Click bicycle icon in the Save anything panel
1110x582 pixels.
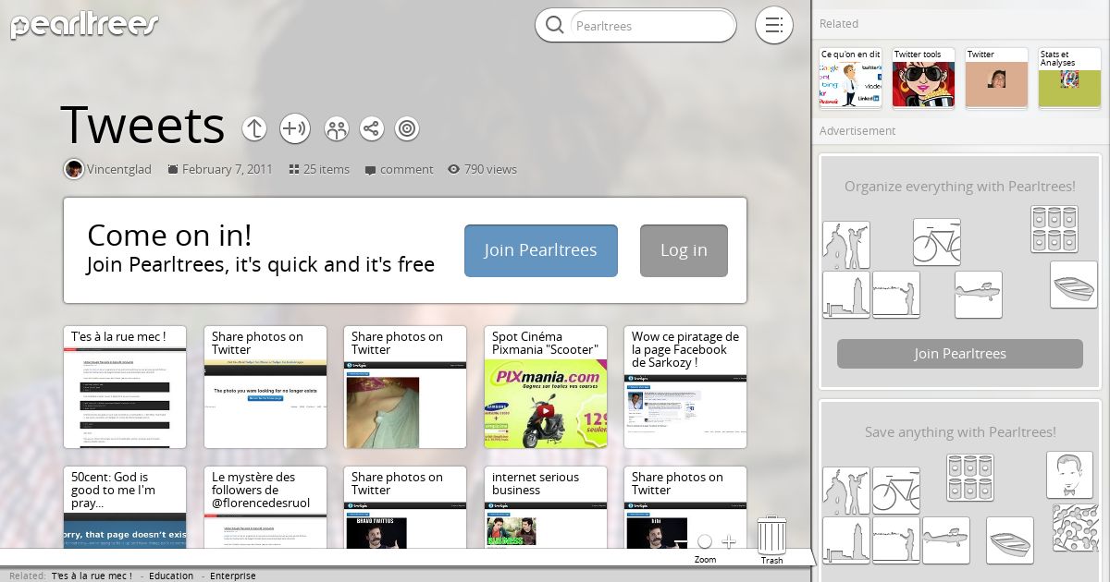(x=896, y=491)
